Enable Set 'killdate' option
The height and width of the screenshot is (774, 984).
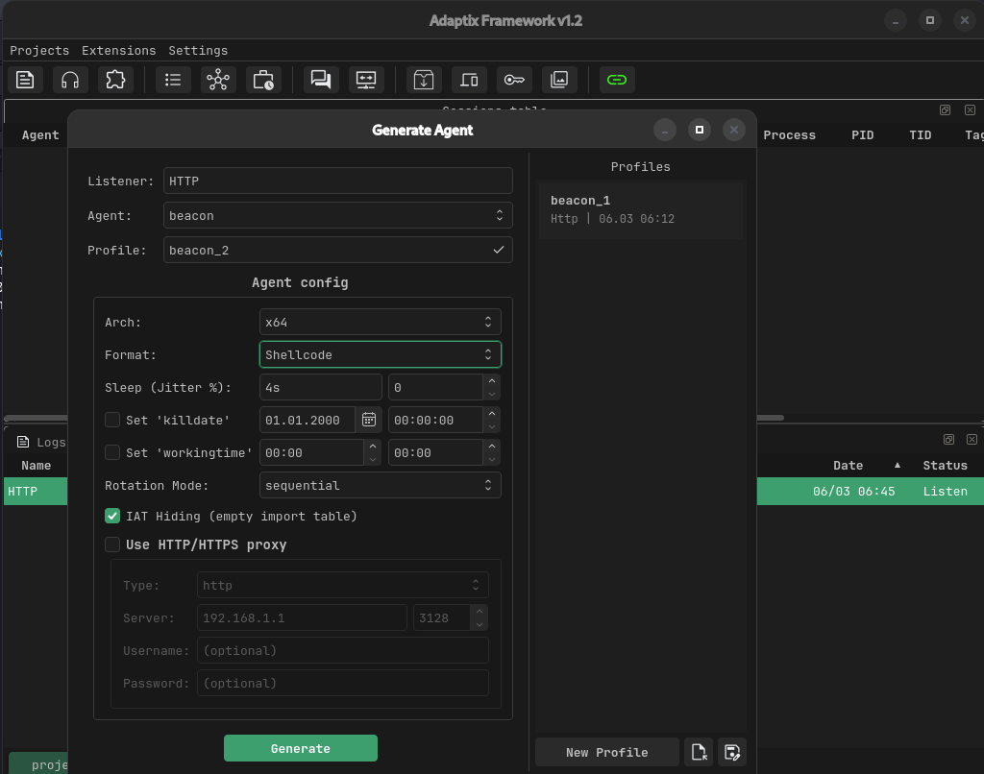(x=112, y=420)
